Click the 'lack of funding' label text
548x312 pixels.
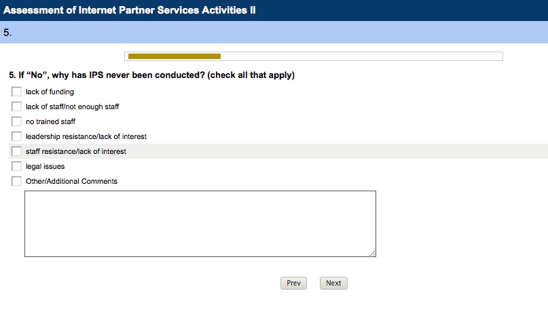[x=50, y=92]
